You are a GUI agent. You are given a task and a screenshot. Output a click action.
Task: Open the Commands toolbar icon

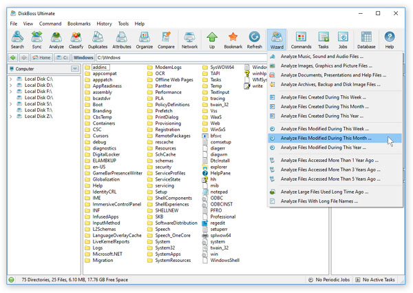coord(301,40)
